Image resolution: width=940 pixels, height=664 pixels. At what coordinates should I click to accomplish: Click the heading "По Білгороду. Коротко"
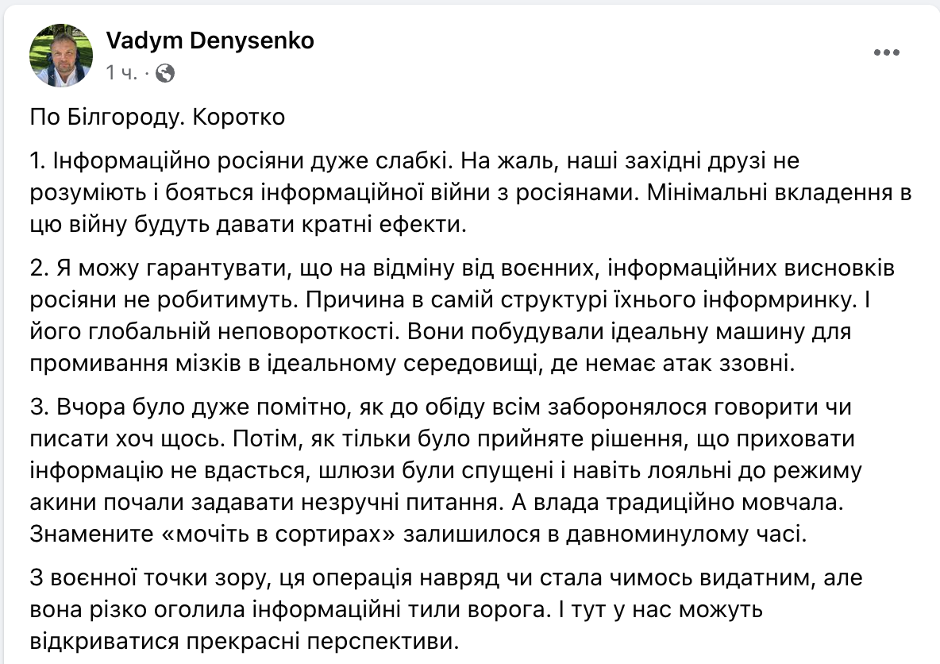click(157, 117)
